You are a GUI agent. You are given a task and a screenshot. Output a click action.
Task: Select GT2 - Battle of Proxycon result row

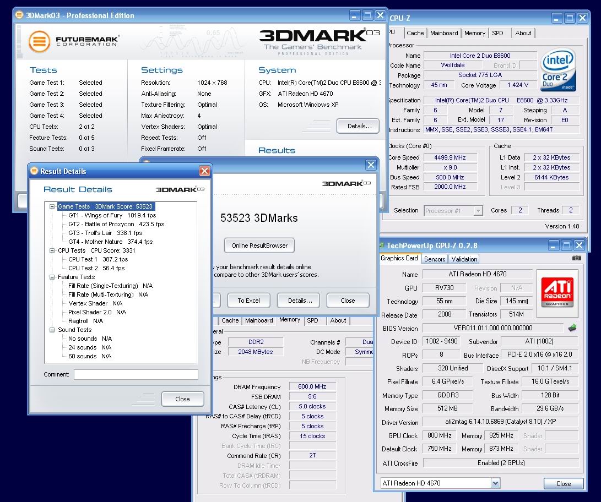(116, 224)
